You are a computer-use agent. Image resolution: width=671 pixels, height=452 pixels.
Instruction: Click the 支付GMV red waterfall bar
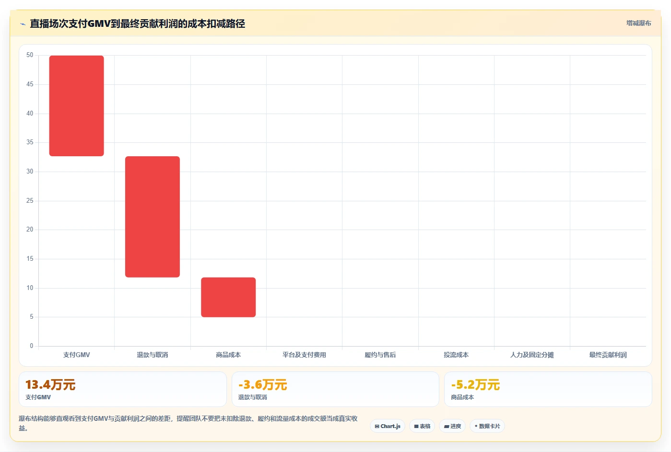click(x=77, y=106)
